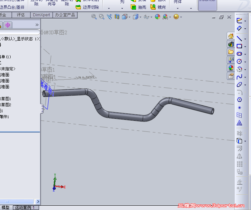Select 草图2 in the feature tree
Viewport: 251px width, 210px height.
point(5,105)
